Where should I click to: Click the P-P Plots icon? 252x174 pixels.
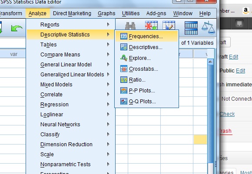[123, 91]
